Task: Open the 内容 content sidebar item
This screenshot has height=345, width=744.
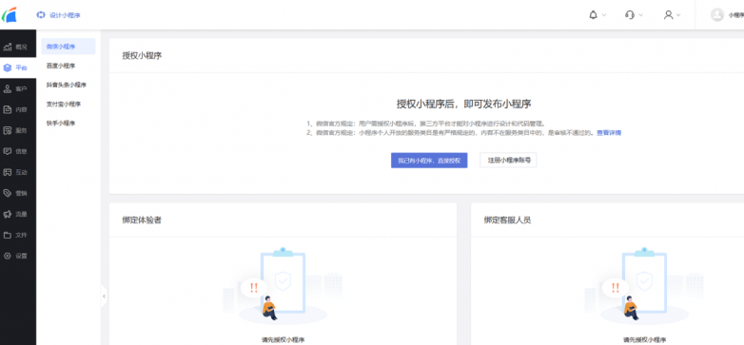Action: 17,109
